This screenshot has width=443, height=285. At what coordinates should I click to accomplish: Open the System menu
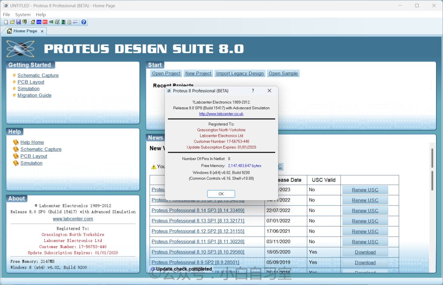[23, 14]
